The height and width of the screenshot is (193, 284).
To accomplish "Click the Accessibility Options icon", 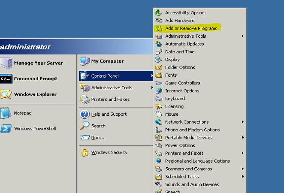I will pos(159,13).
